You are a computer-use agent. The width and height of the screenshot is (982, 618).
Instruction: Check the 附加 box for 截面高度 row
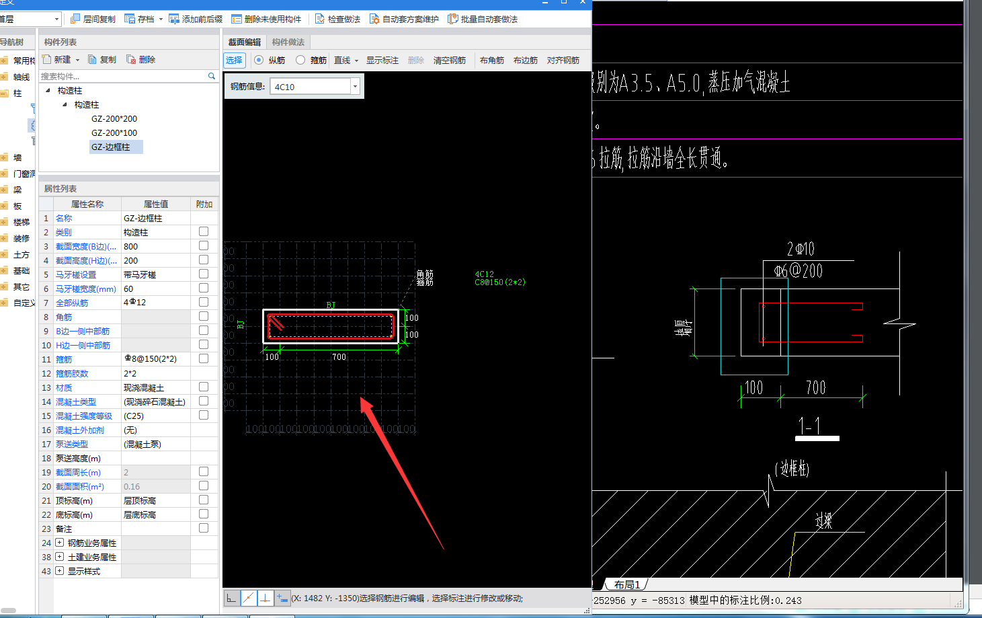pos(204,260)
